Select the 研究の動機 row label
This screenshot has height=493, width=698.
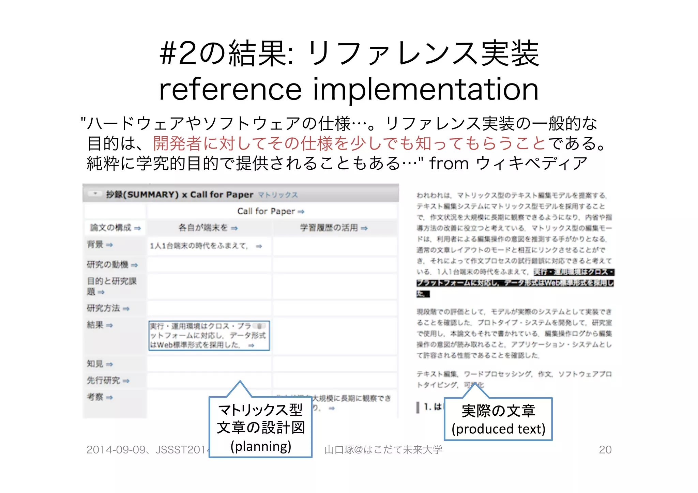tap(107, 264)
